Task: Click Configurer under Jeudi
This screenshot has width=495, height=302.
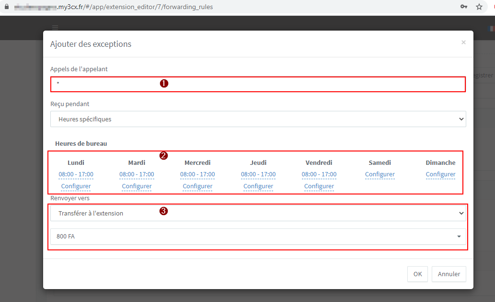Action: [x=258, y=186]
